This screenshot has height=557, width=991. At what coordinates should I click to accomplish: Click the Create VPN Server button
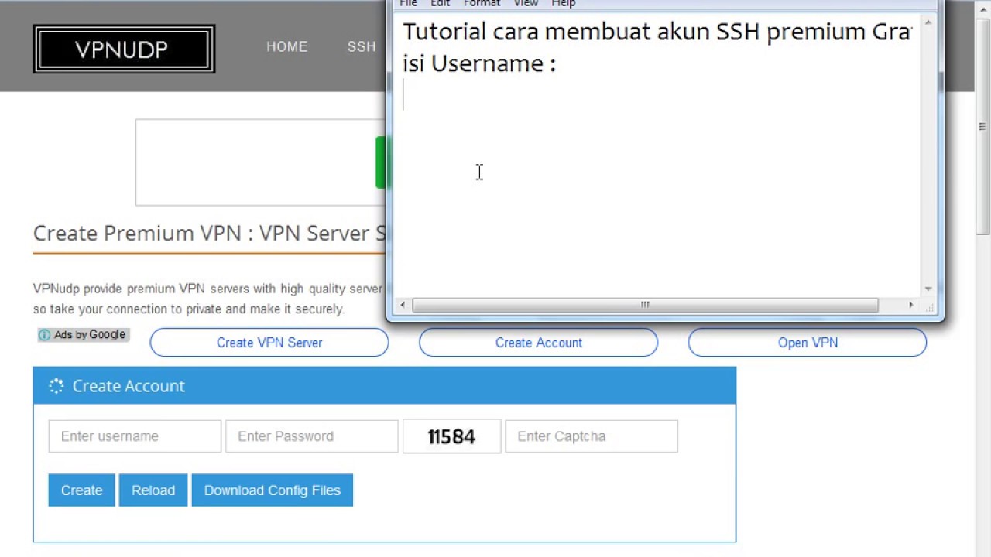pyautogui.click(x=269, y=343)
